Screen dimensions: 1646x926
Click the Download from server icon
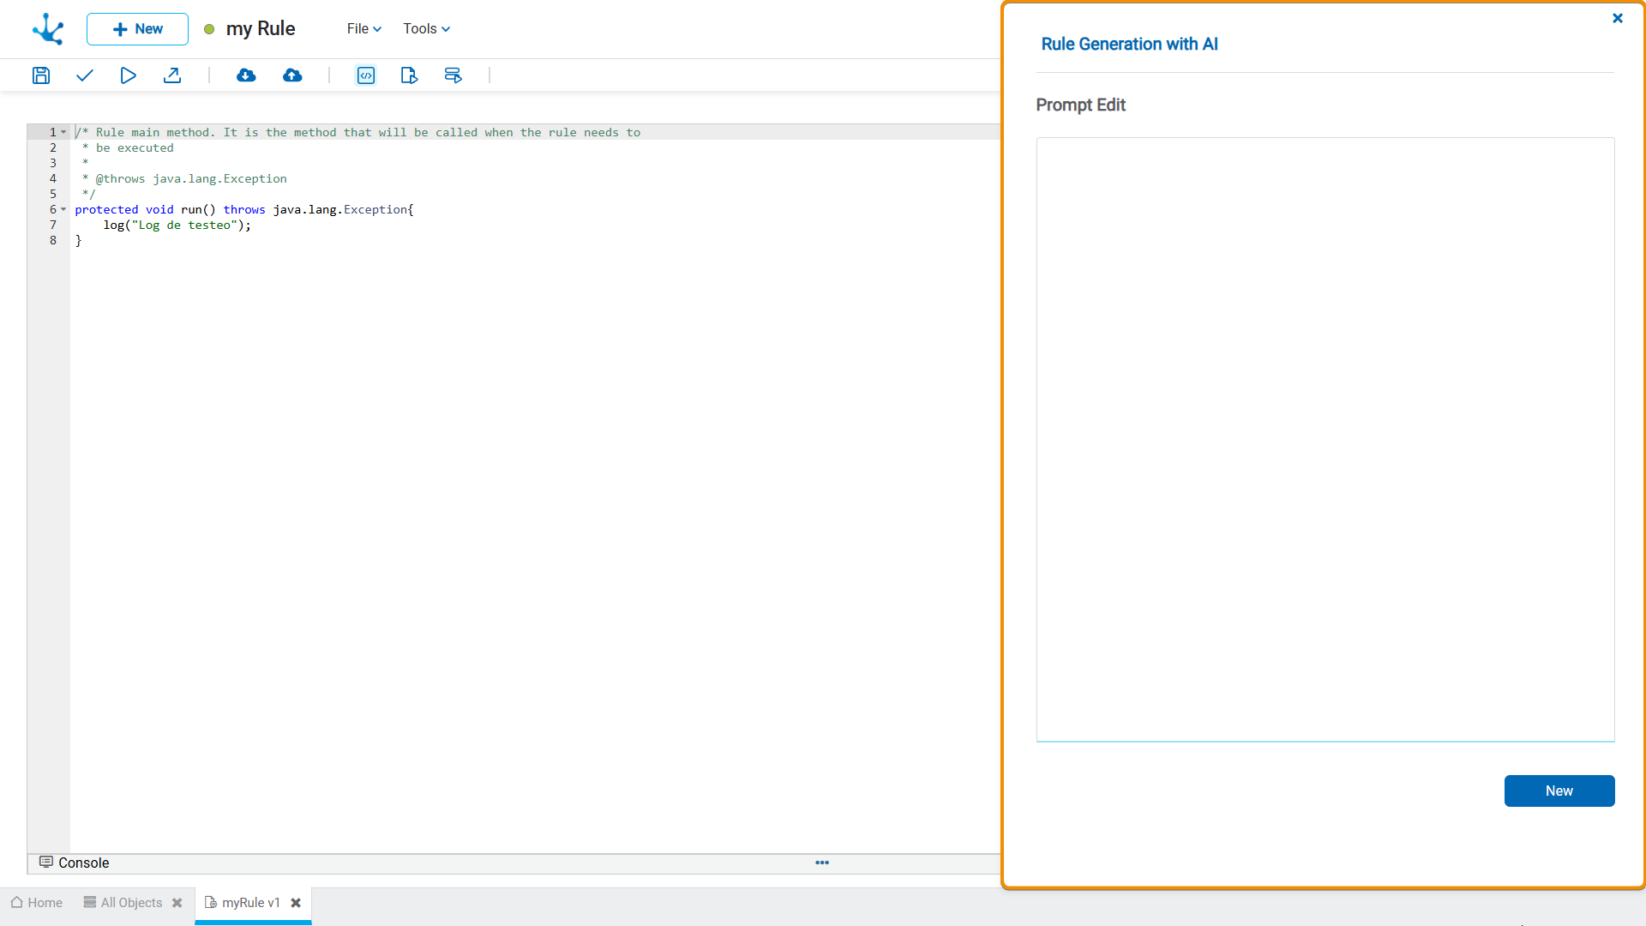(x=245, y=75)
